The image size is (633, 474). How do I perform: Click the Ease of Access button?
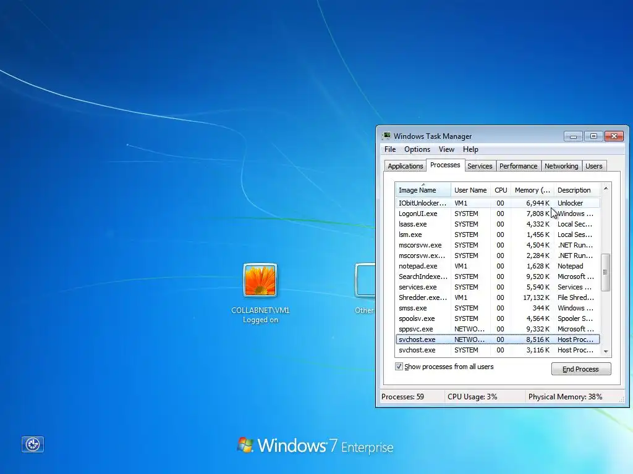click(x=32, y=444)
